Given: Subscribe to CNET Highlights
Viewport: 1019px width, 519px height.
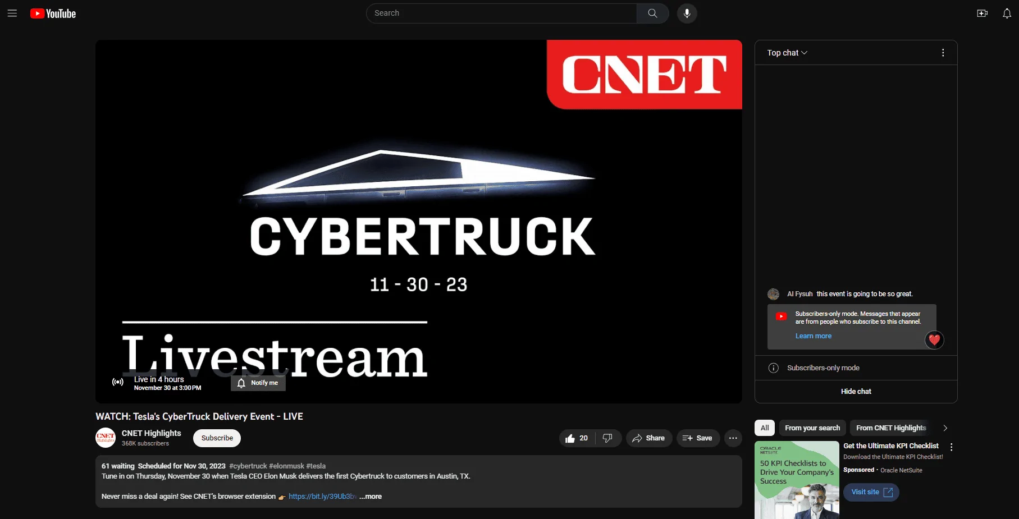Looking at the screenshot, I should pos(217,438).
